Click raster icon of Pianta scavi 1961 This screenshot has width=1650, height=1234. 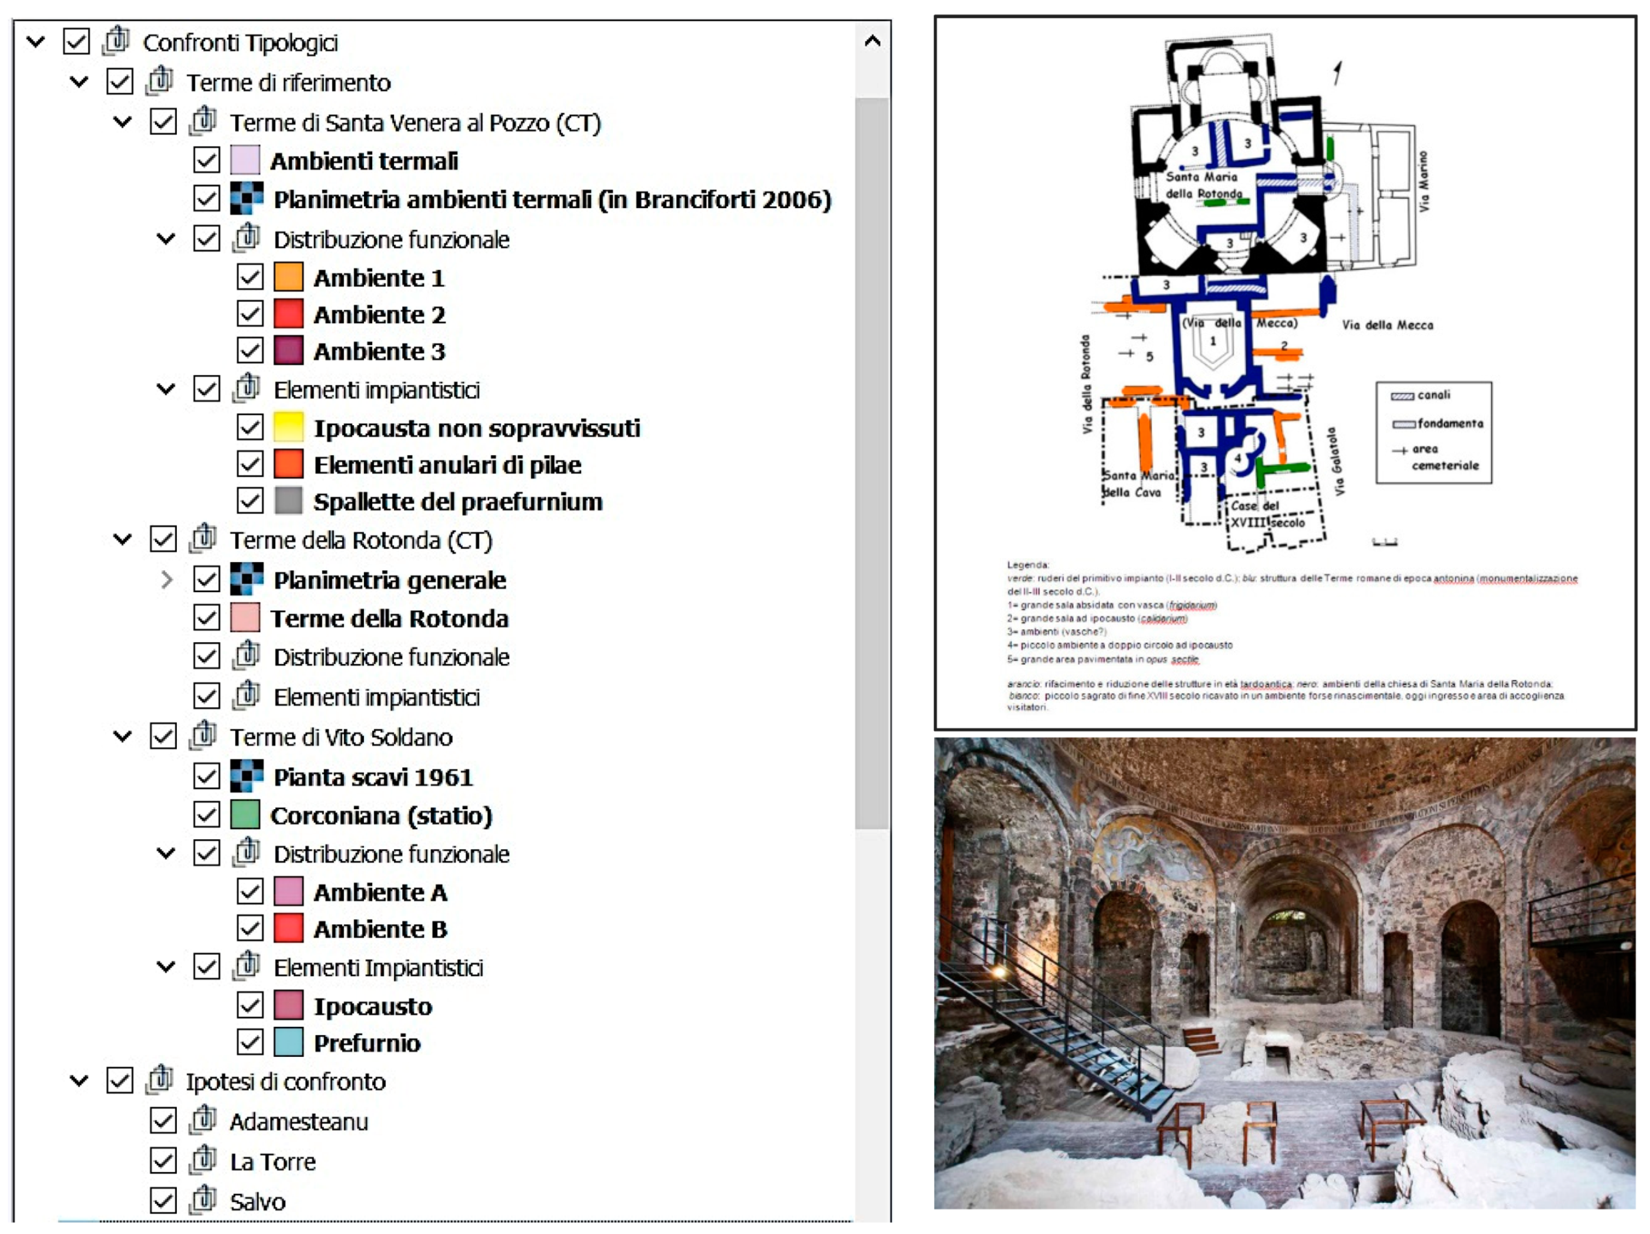246,775
